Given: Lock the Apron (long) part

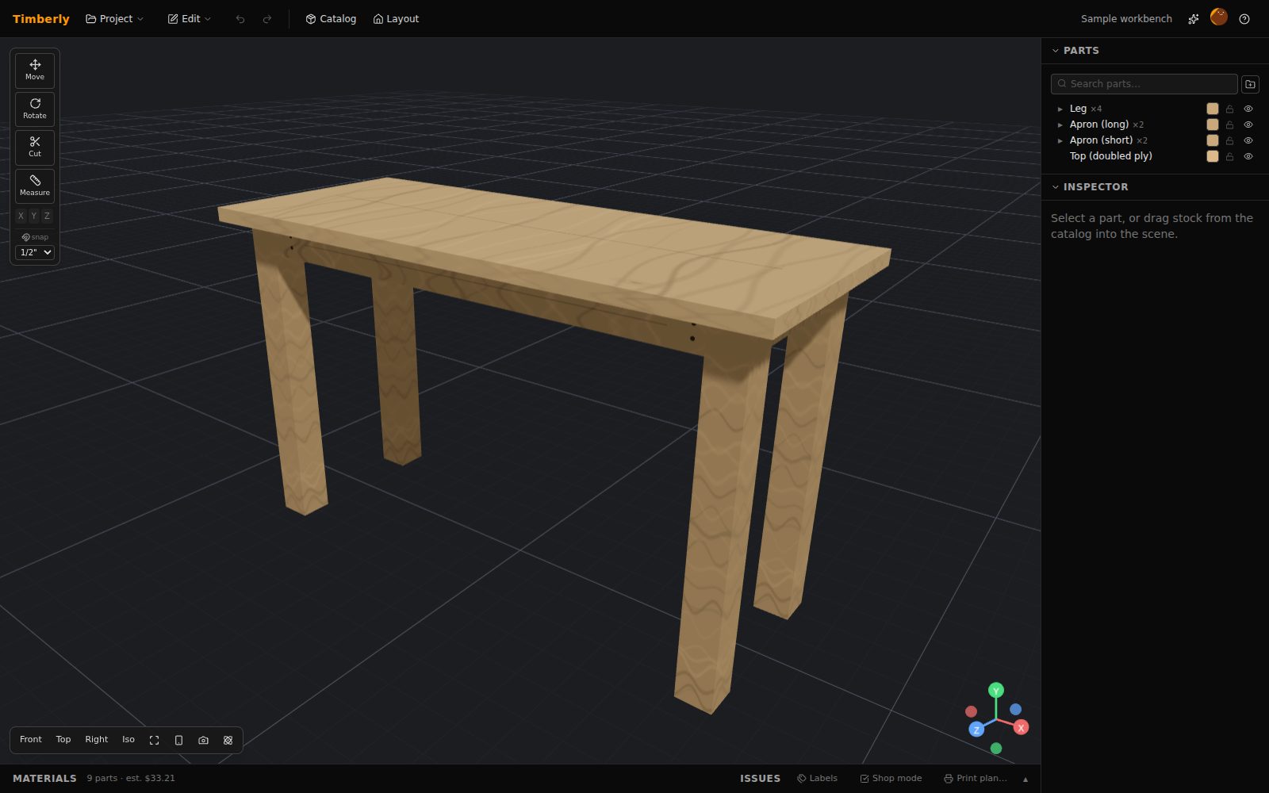Looking at the screenshot, I should click(1230, 125).
